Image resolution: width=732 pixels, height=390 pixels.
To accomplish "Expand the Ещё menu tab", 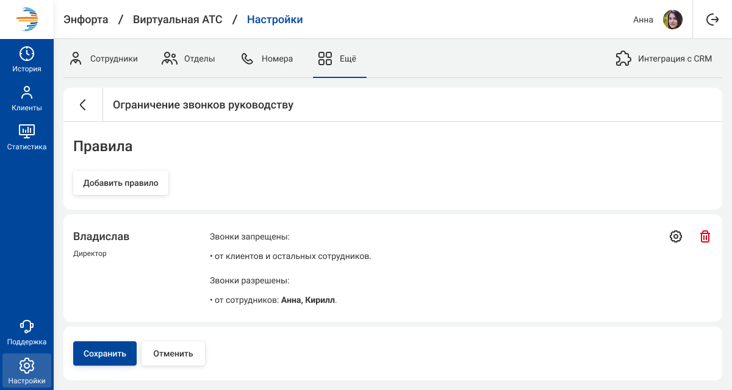I will click(337, 59).
